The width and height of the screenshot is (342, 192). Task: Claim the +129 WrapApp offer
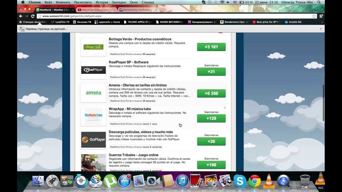click(x=211, y=118)
